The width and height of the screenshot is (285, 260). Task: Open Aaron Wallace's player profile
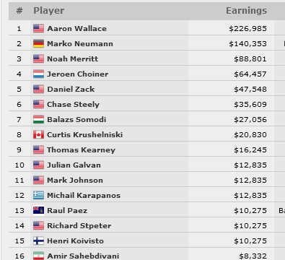(x=76, y=28)
